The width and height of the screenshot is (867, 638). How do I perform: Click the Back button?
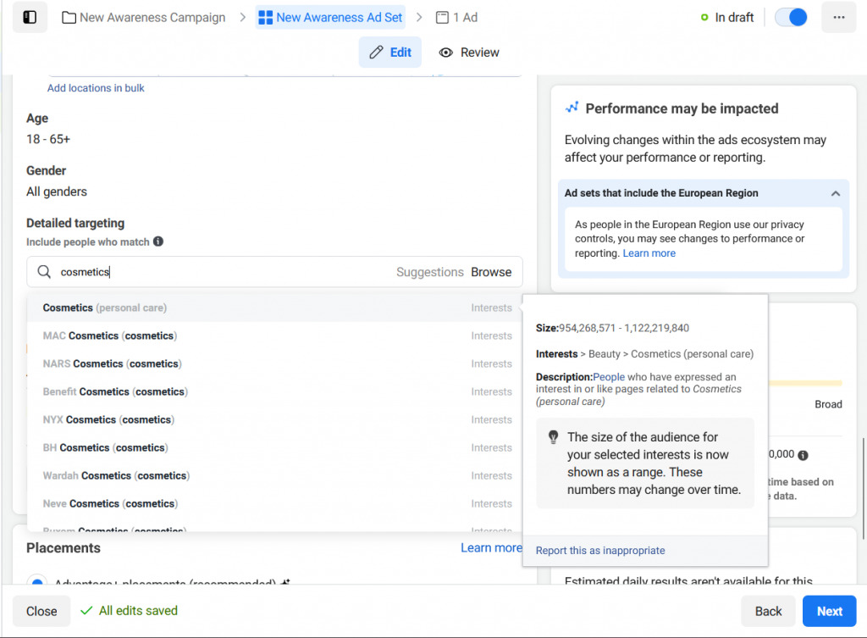(x=768, y=611)
